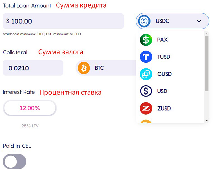Viewport: 214px width, 173px height.
Task: Select the USD option label
Action: pyautogui.click(x=162, y=91)
